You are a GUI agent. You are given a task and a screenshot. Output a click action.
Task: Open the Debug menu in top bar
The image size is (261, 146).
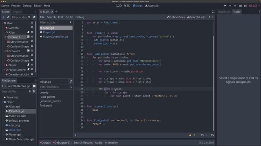[27, 6]
